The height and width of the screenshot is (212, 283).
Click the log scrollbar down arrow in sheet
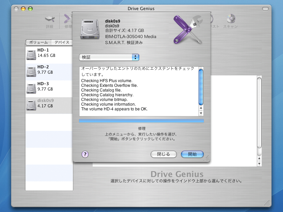pos(201,113)
